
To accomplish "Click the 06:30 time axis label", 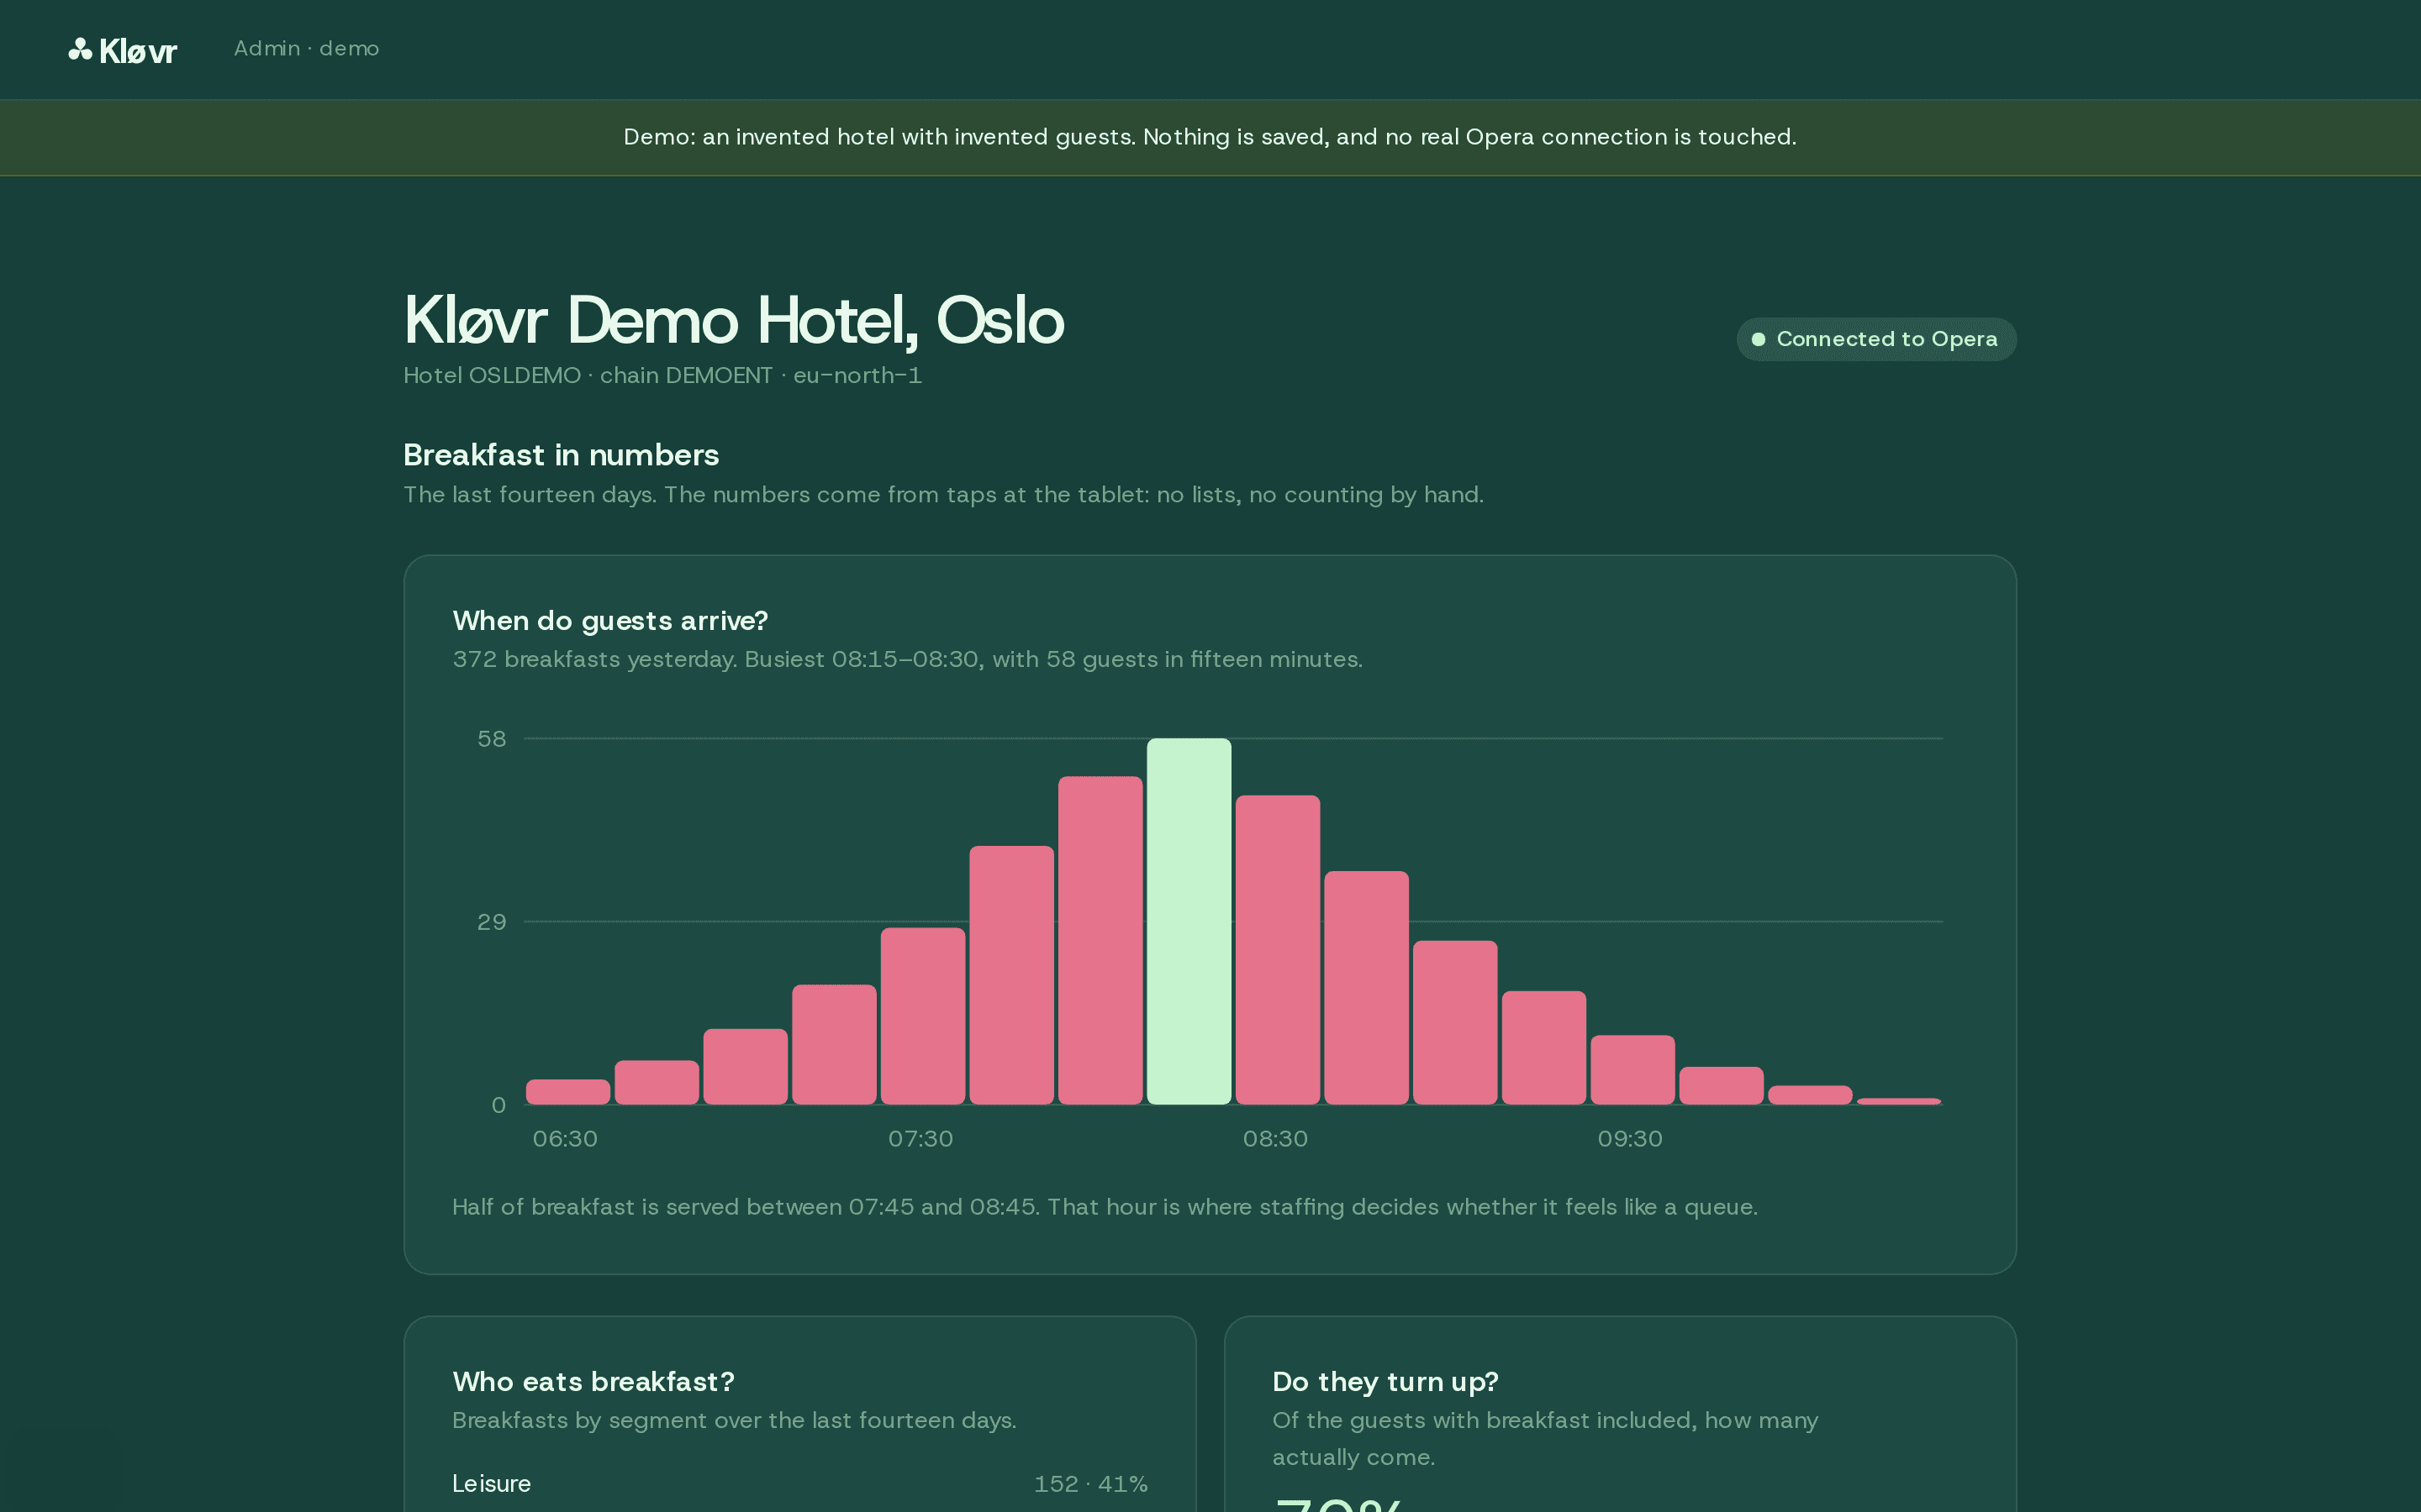I will point(565,1139).
